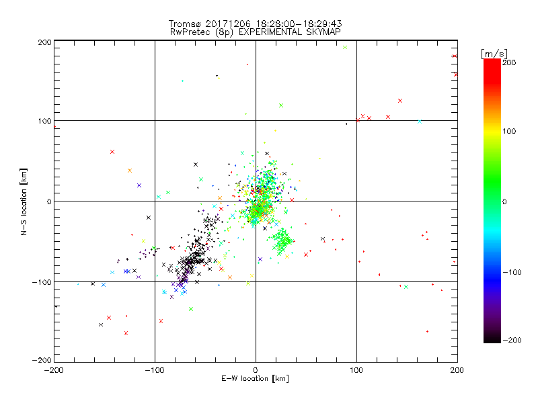
Task: Select the colorbar tick label '100'
Action: tap(509, 131)
